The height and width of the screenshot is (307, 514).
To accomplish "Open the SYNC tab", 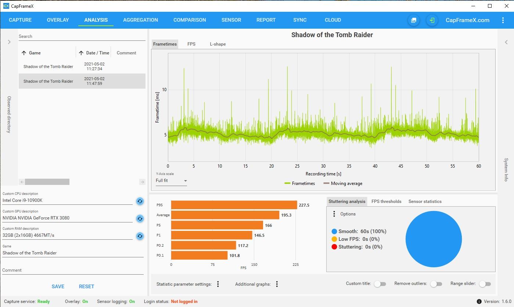I will pos(300,20).
